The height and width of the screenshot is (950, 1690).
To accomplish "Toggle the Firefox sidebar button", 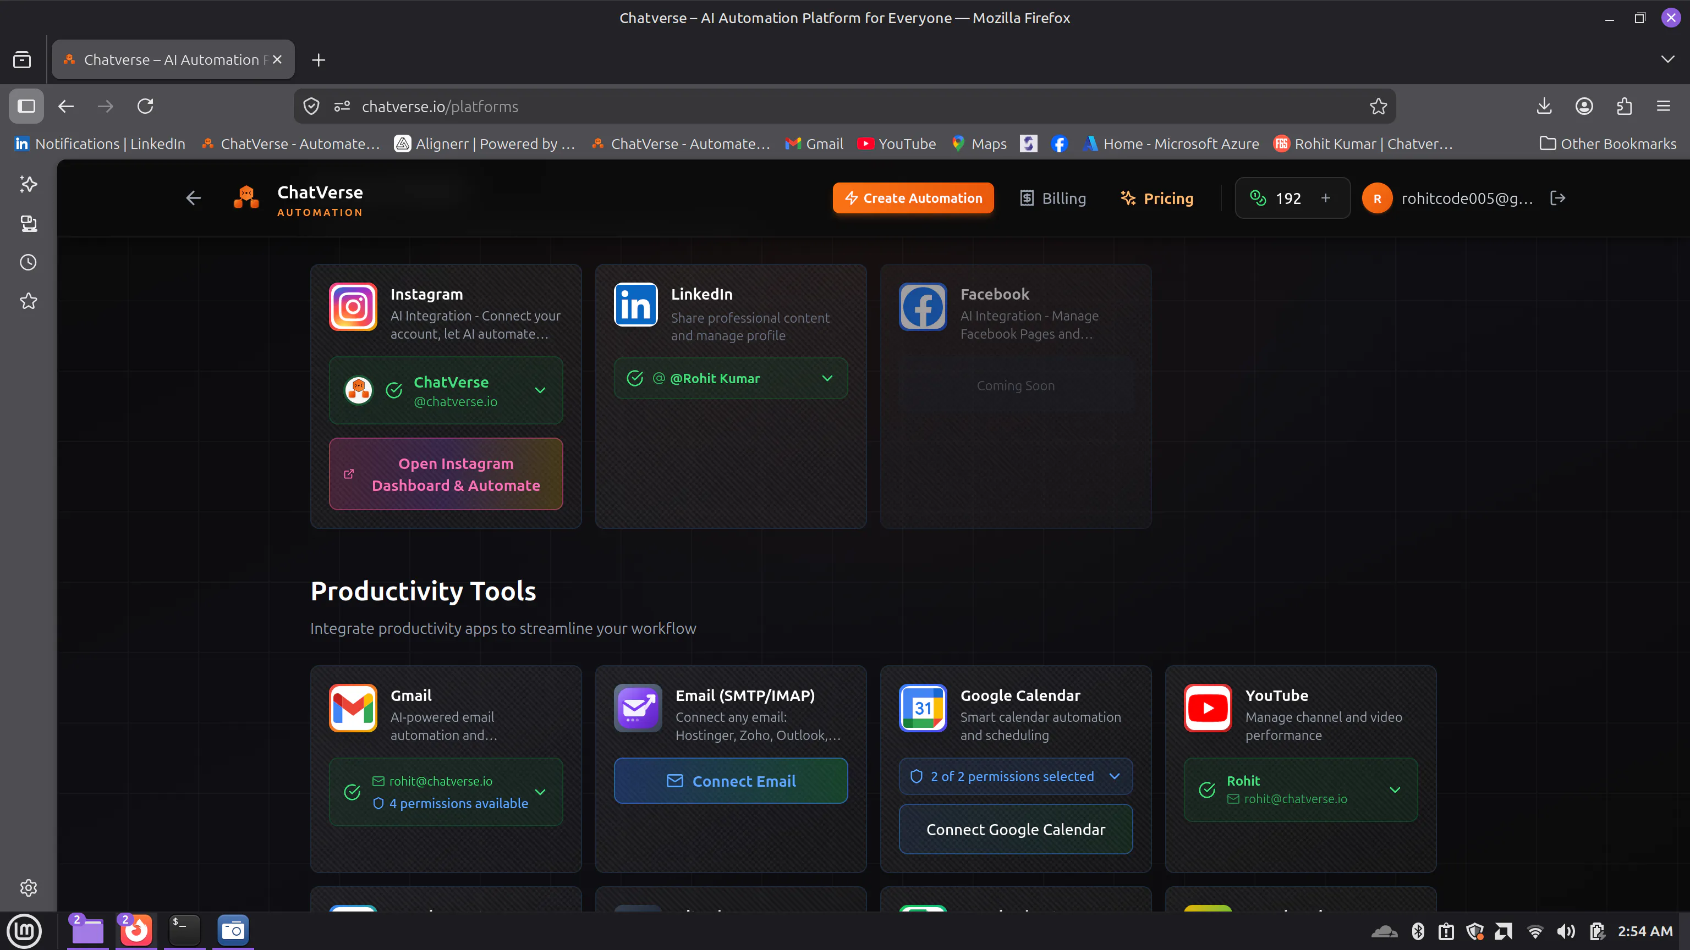I will [x=26, y=106].
